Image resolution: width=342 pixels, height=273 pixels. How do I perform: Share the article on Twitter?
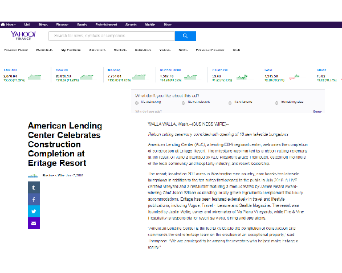[34, 211]
